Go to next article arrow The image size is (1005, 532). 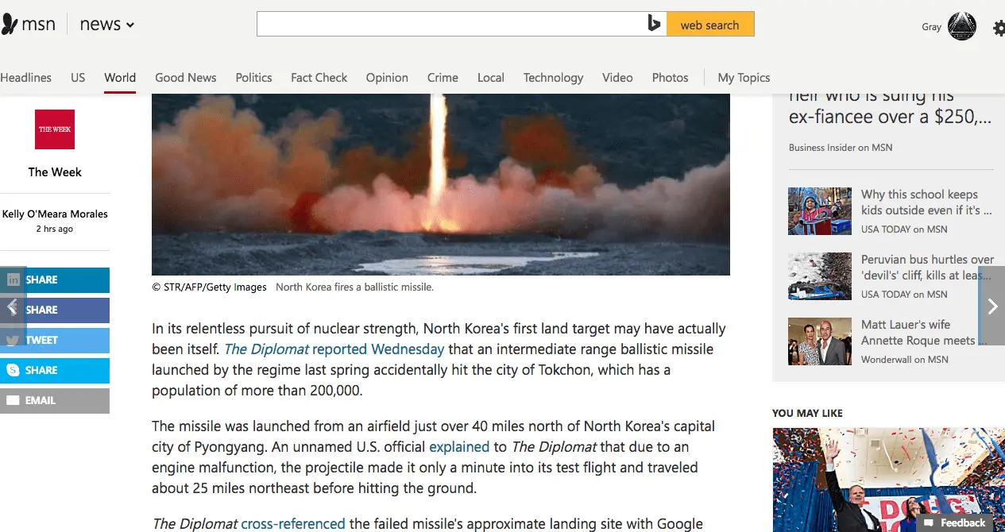pyautogui.click(x=991, y=306)
